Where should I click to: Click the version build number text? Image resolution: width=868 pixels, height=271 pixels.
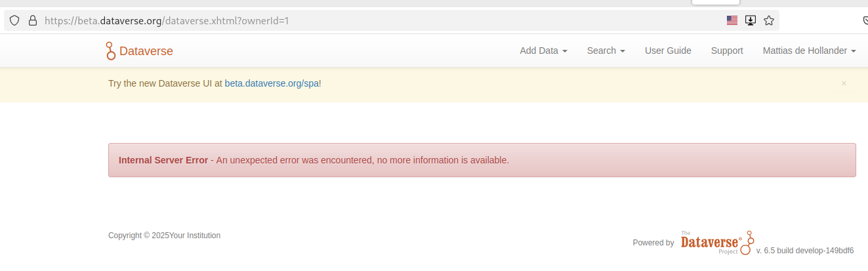click(x=804, y=251)
